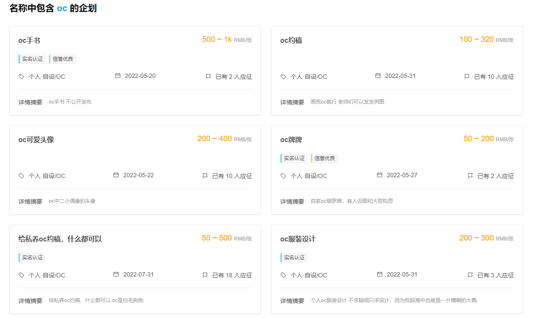Click the 信誉优良 badge on the oc牌牌 card
Viewport: 537px width, 318px height.
325,158
